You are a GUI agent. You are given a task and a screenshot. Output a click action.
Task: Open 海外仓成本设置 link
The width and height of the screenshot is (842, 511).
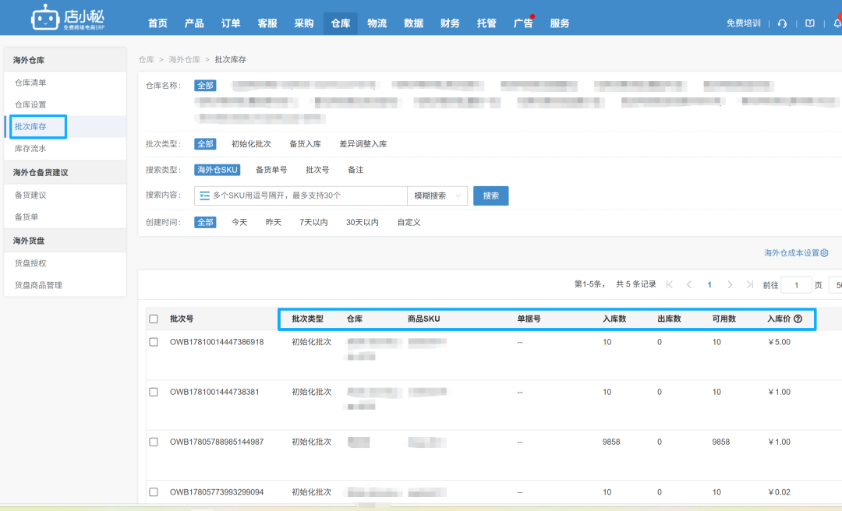791,253
